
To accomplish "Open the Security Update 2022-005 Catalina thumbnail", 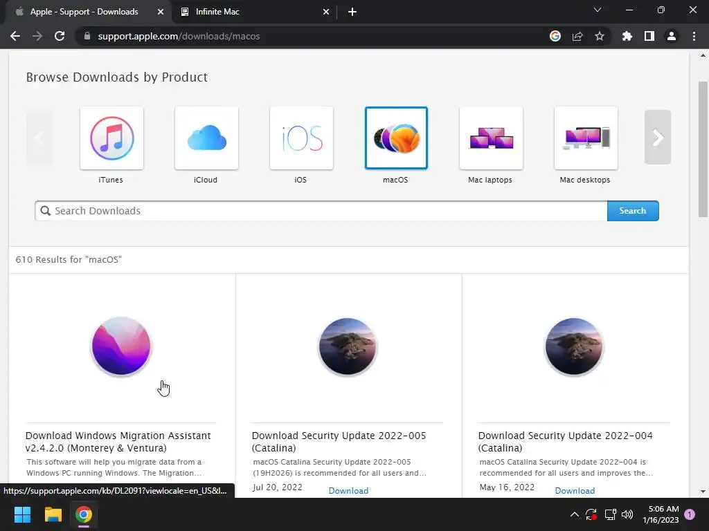I will (x=348, y=346).
